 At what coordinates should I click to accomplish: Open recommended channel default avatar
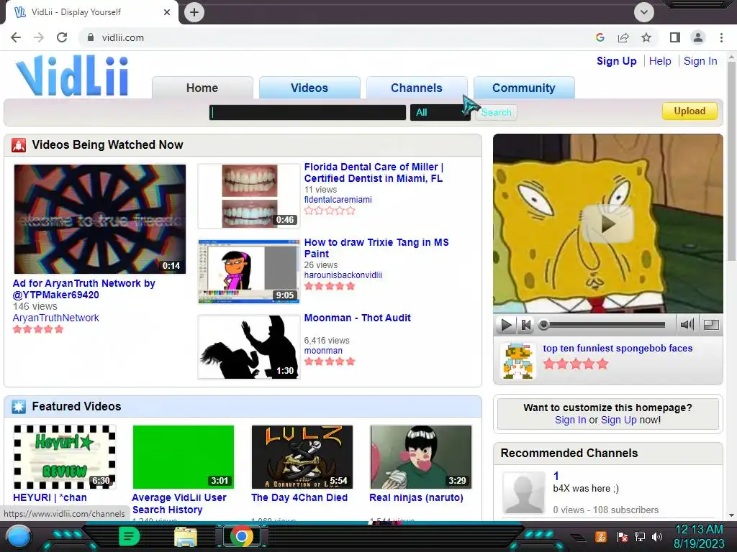524,493
